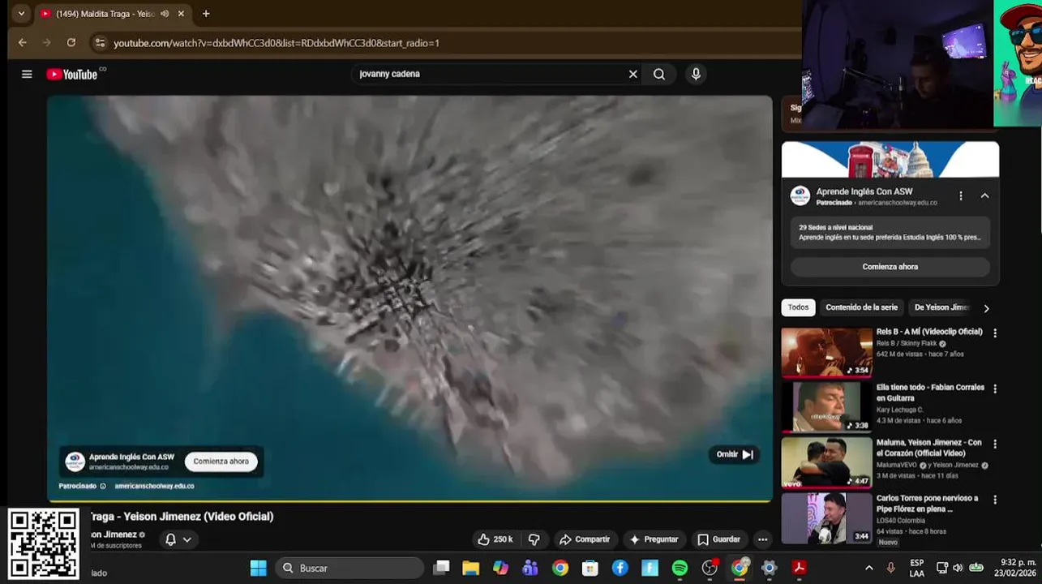Open Adobe Acrobat from taskbar
Screen dimensions: 1042x584
[800, 568]
